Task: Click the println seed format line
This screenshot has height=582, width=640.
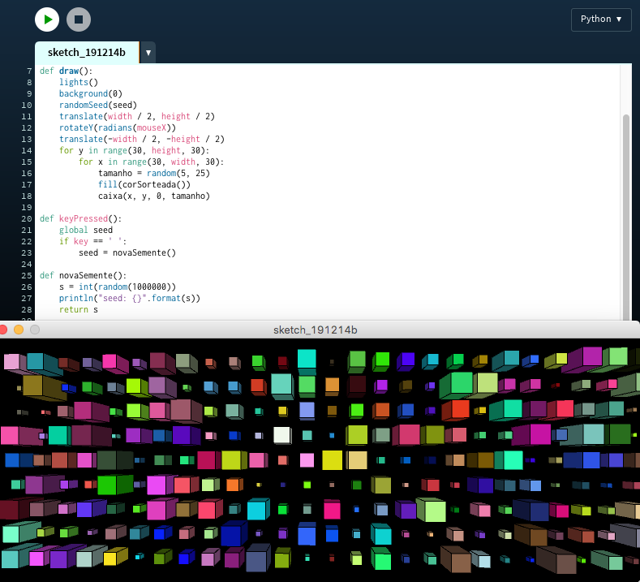Action: 129,298
